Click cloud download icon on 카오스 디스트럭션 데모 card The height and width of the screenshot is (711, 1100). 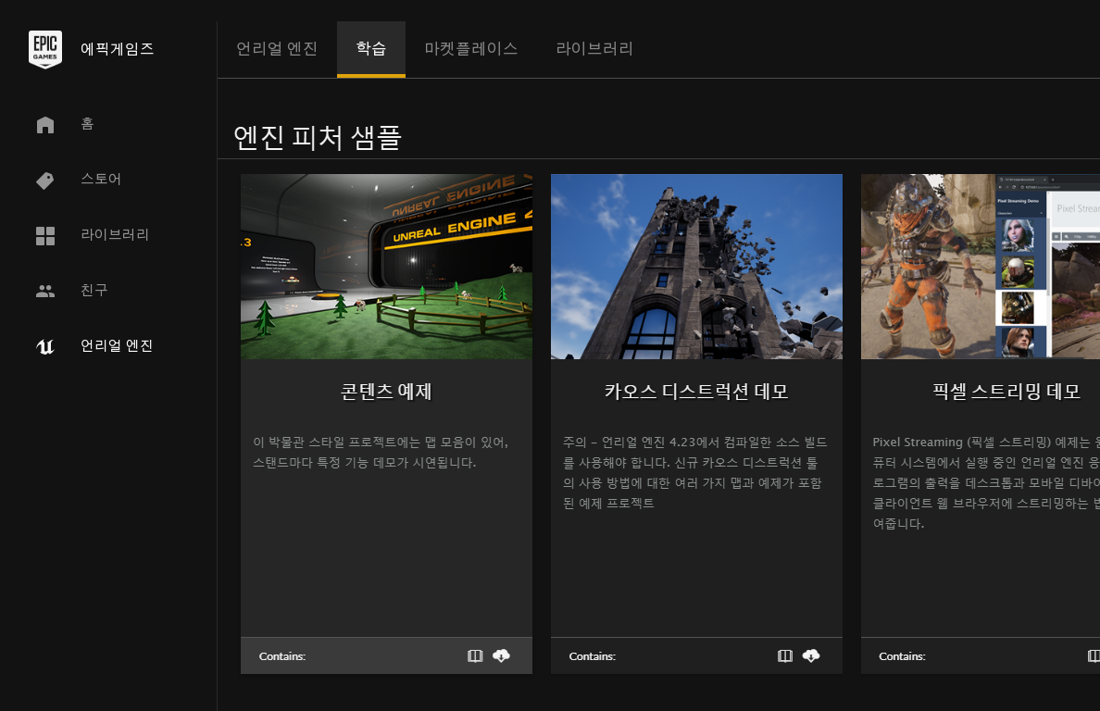(x=812, y=655)
